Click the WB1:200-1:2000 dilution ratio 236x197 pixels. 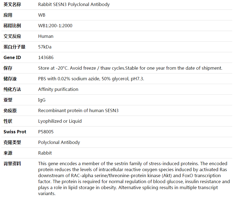pyautogui.click(x=55, y=26)
